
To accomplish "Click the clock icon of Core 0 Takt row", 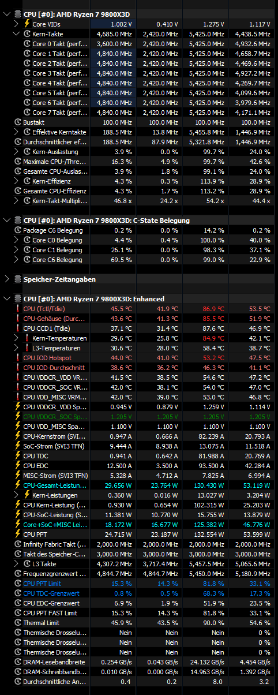I will [27, 44].
